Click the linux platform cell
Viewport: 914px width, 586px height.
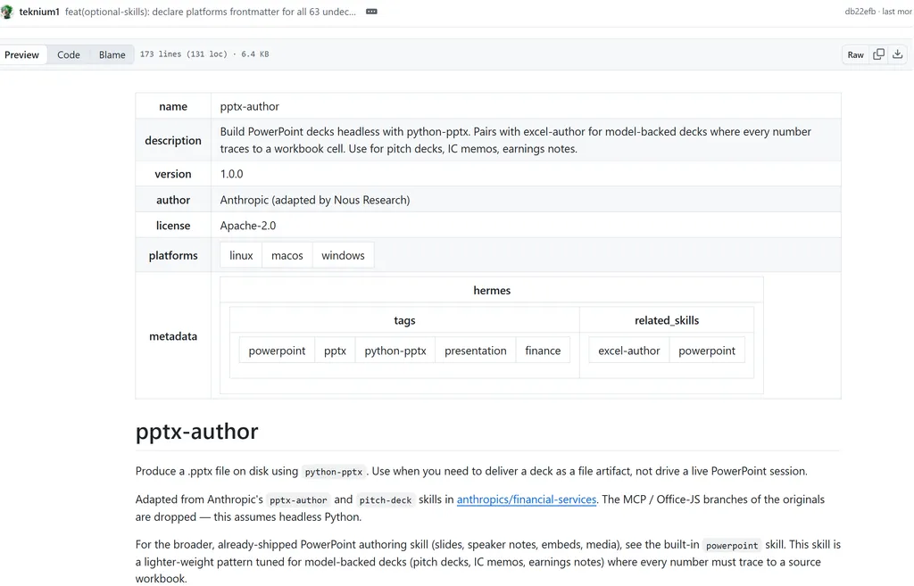point(241,255)
